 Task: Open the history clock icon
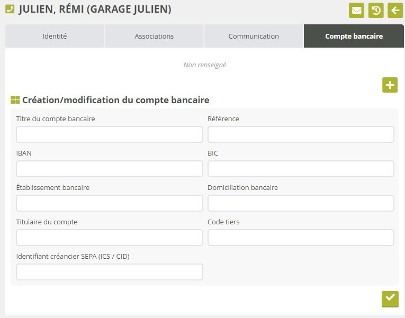pos(376,11)
